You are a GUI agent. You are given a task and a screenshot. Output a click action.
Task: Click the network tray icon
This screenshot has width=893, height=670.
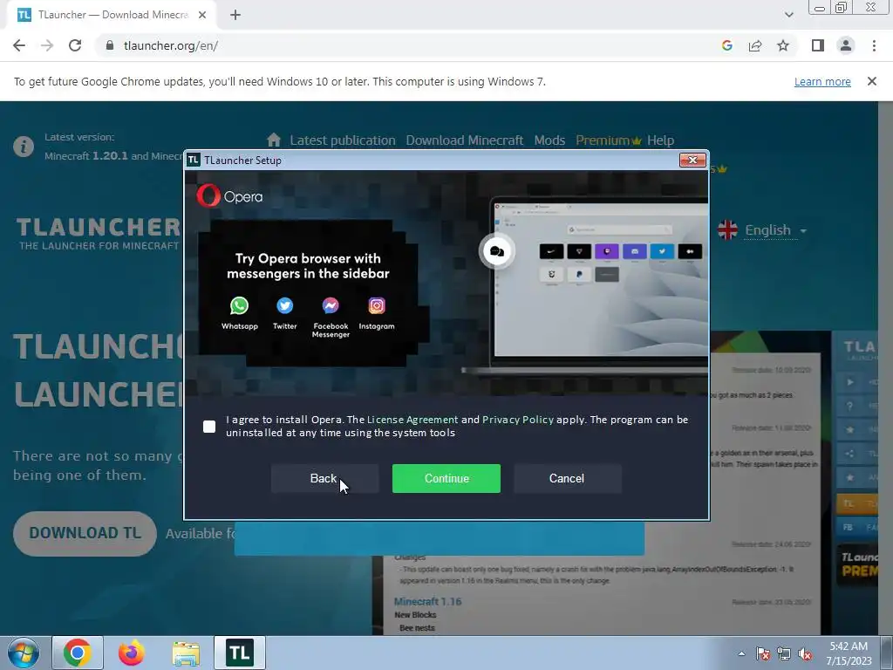click(x=784, y=654)
